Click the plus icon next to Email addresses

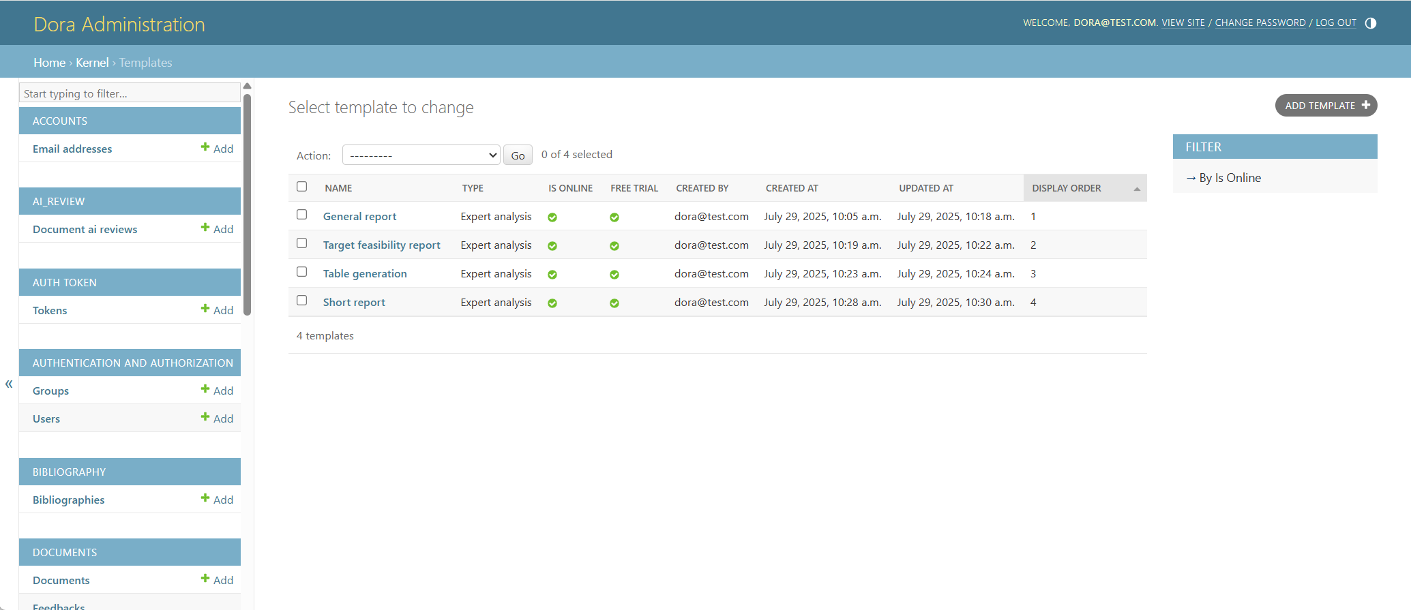pos(205,147)
